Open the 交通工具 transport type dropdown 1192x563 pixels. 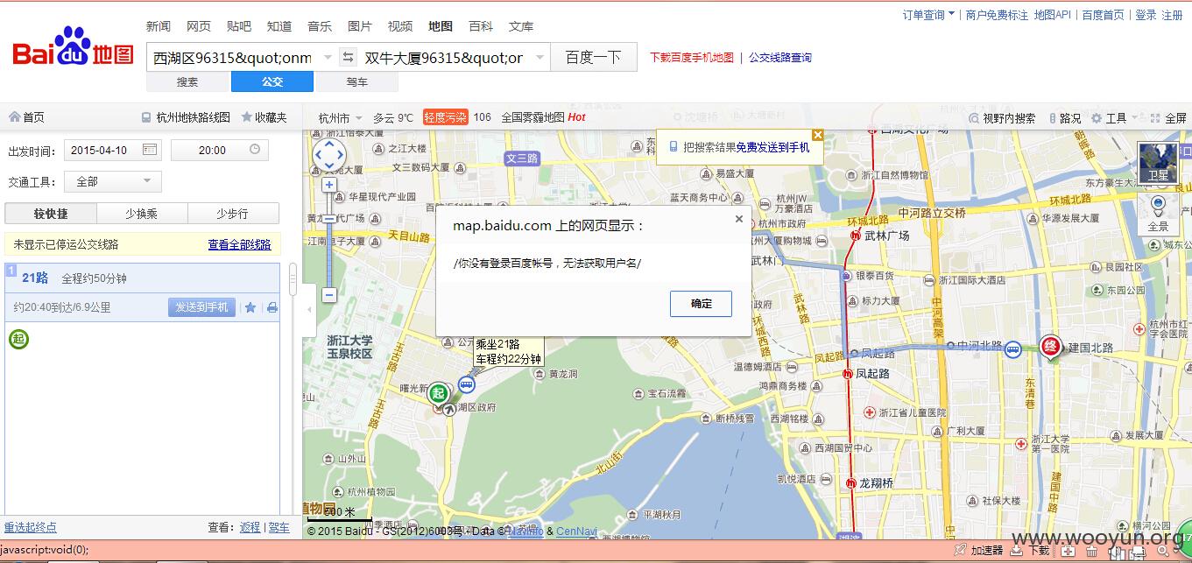coord(113,181)
